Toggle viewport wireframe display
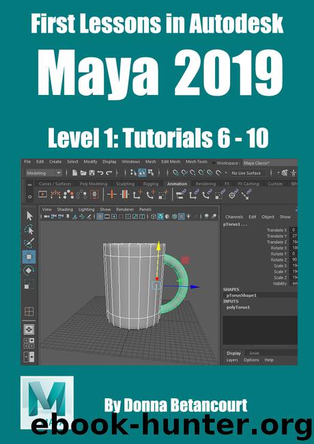 click(x=154, y=217)
